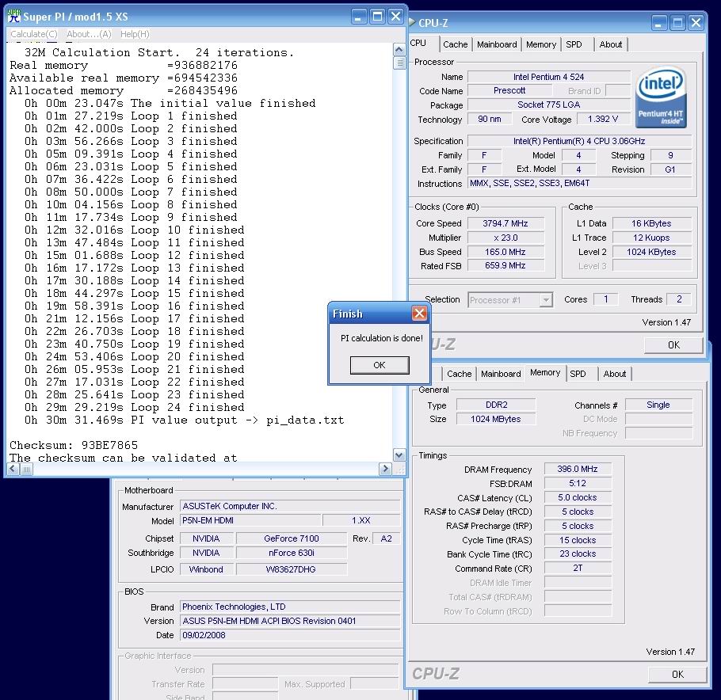The image size is (721, 700).
Task: Click the Loop 24 finished line in Super PI
Action: (x=134, y=407)
